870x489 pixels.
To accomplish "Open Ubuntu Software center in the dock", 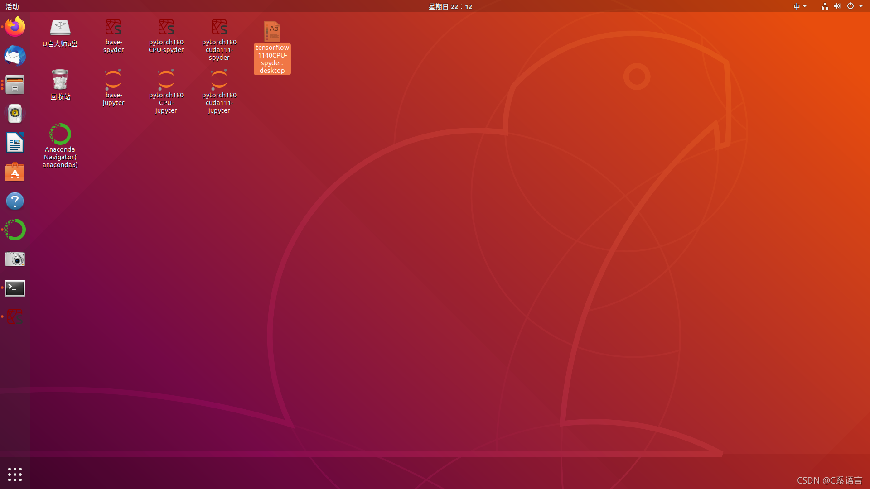I will [15, 172].
